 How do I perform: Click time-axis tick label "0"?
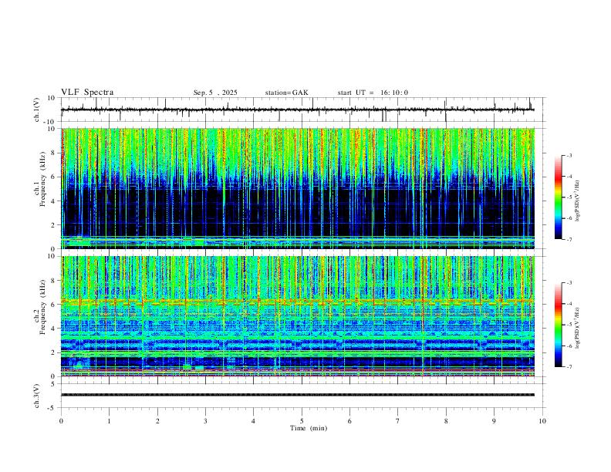click(x=61, y=421)
